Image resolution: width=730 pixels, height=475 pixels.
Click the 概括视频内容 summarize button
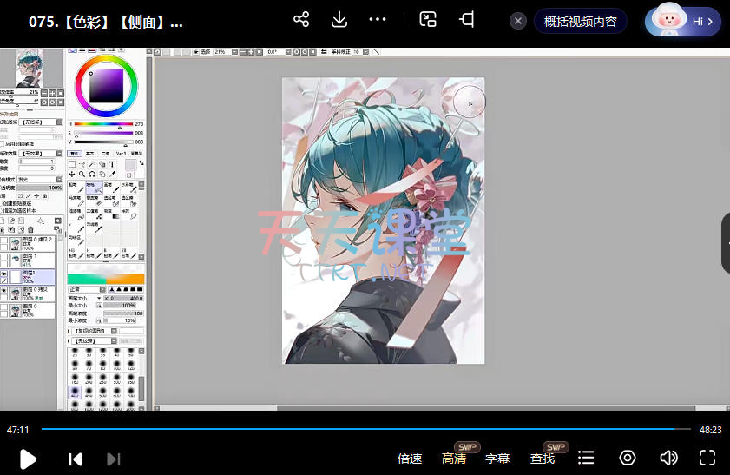[581, 22]
